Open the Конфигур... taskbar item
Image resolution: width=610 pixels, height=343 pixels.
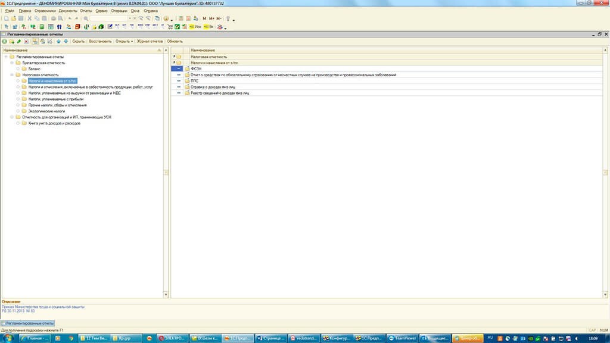point(337,338)
